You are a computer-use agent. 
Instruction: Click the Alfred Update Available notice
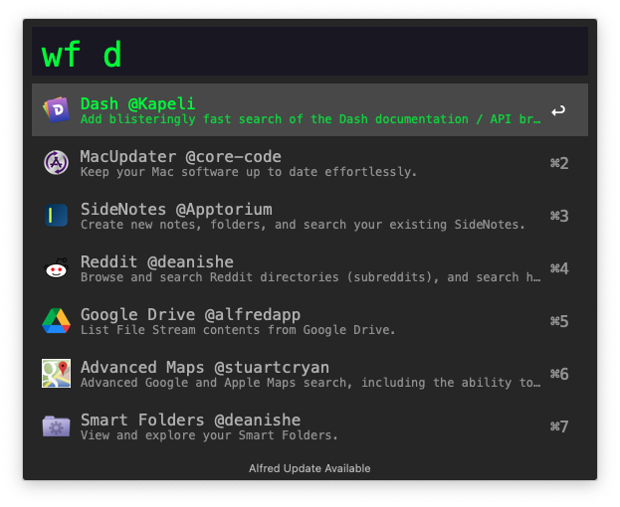pos(310,468)
